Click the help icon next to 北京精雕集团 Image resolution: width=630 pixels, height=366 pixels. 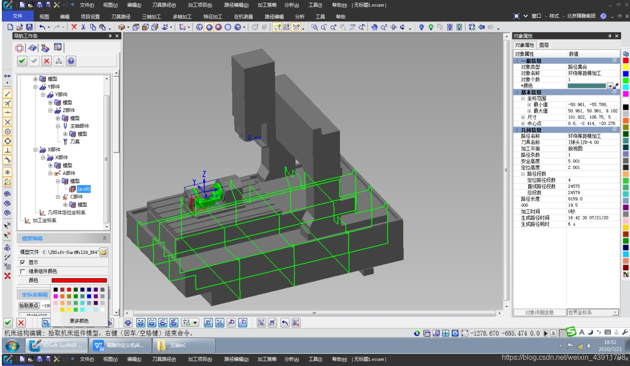click(x=603, y=16)
